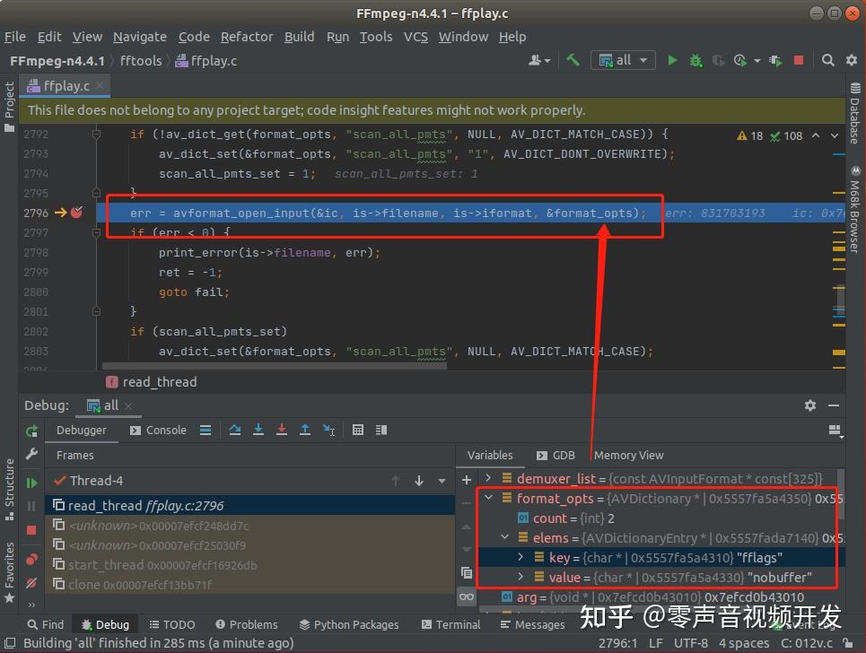Toggle the breakpoint on line 2796

coord(76,213)
